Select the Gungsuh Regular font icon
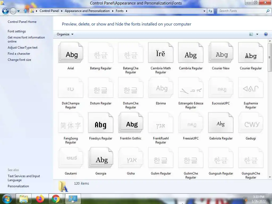 point(221,158)
